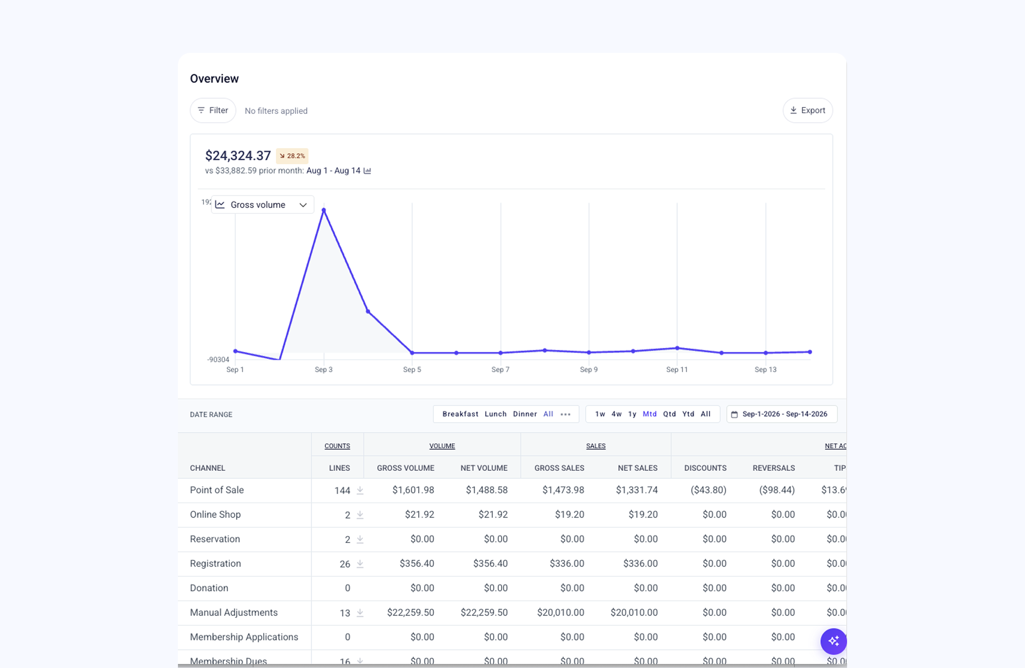Click the Online Shop channel row
The image size is (1025, 668).
pos(512,515)
